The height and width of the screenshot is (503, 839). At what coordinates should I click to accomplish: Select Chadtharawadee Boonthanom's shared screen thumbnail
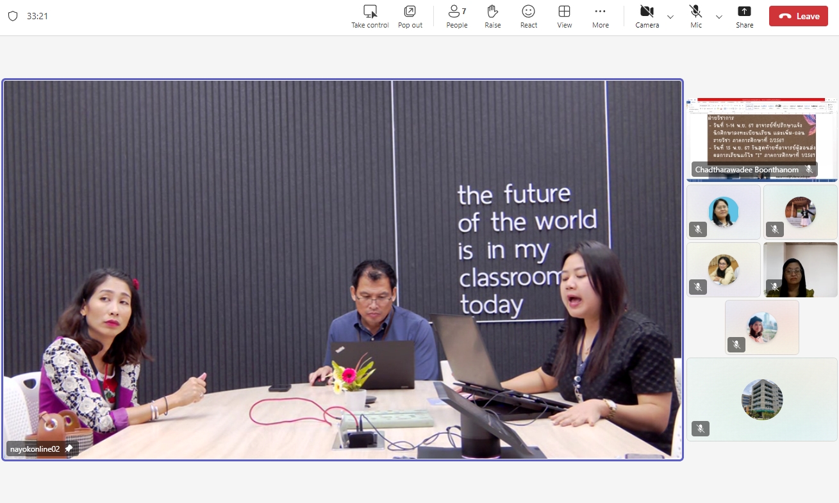point(761,140)
